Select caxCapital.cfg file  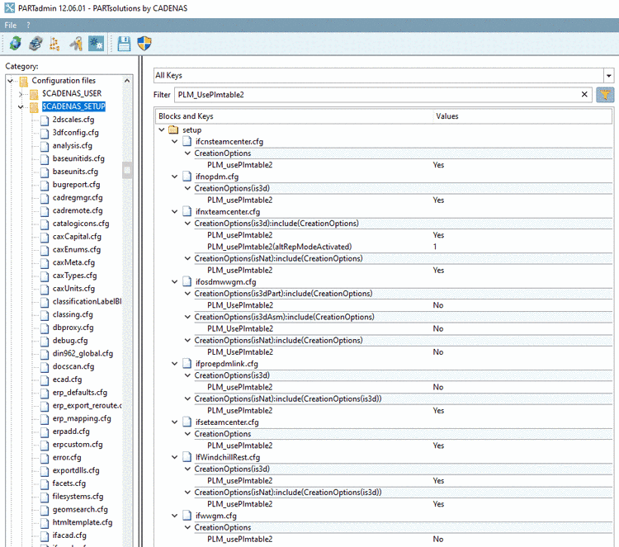point(77,237)
